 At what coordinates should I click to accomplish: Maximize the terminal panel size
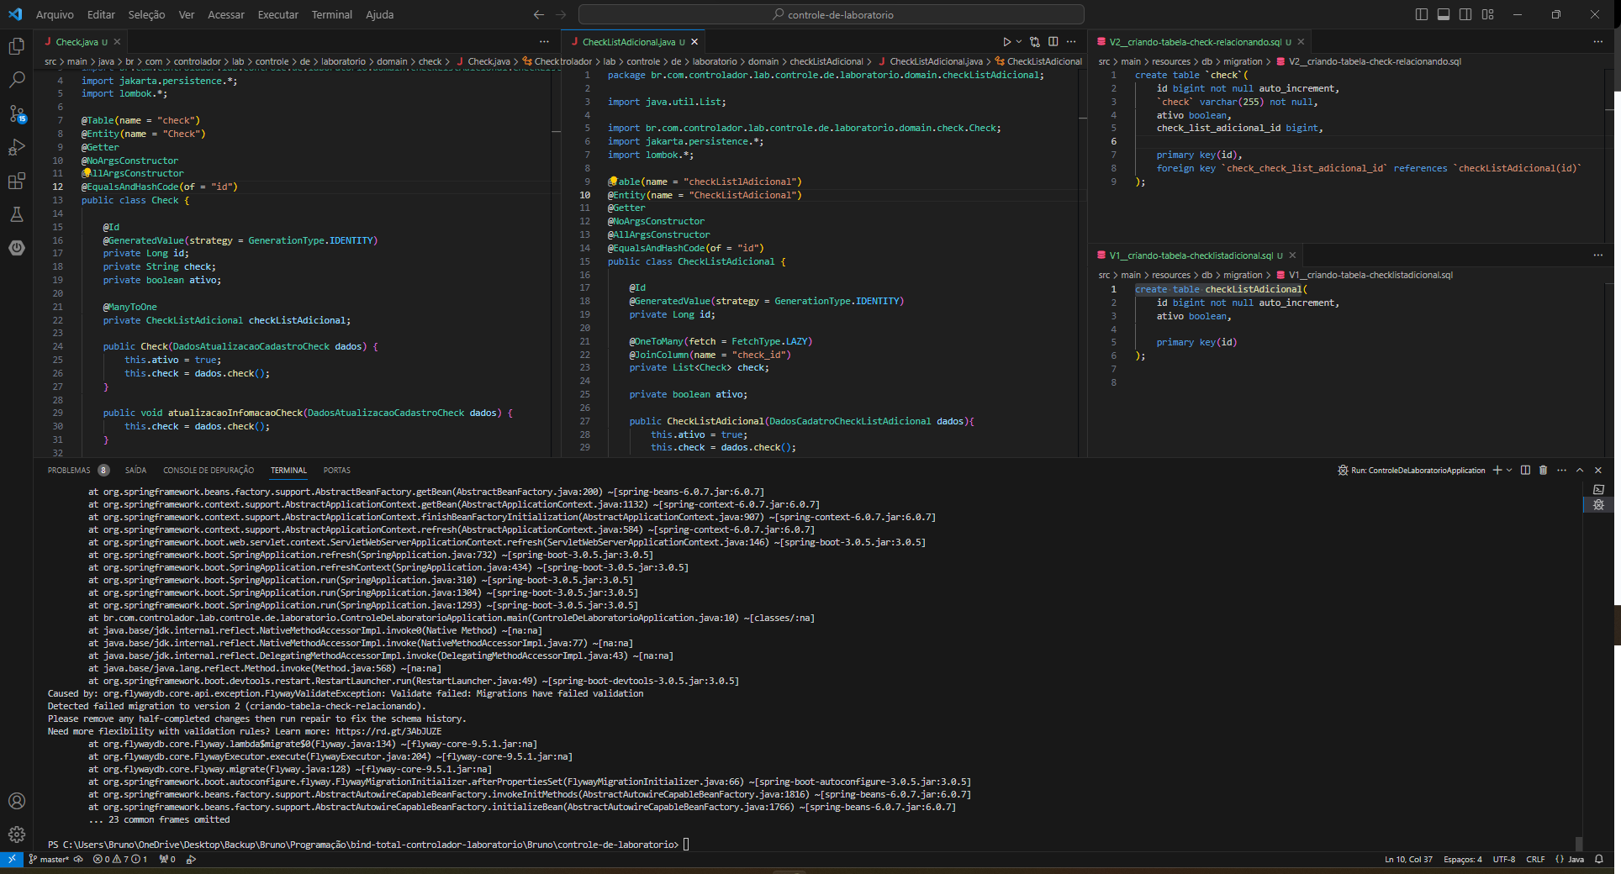[1580, 471]
